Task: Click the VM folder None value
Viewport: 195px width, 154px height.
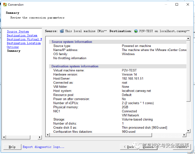Action: click(x=125, y=87)
